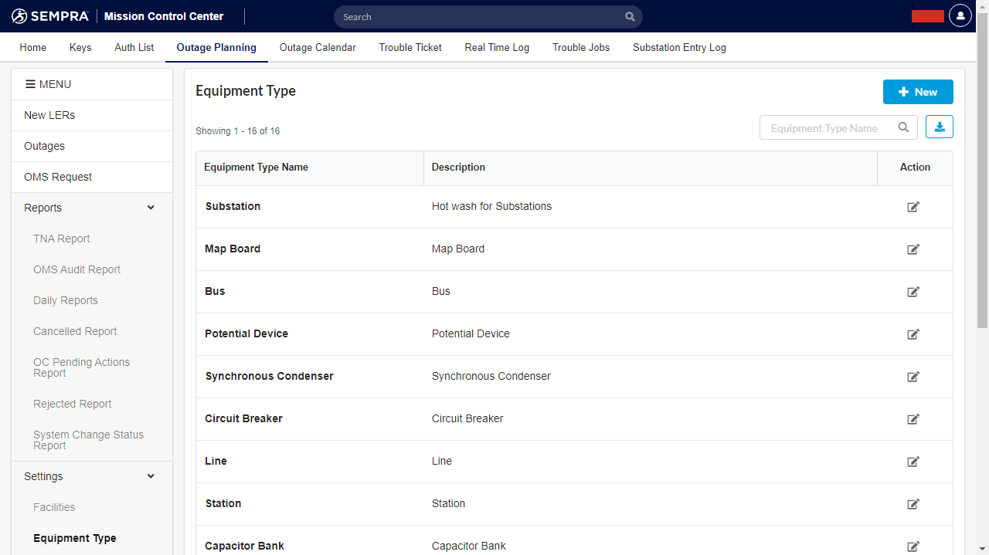The width and height of the screenshot is (989, 555).
Task: Click the search magnifier in the top bar
Action: 630,16
